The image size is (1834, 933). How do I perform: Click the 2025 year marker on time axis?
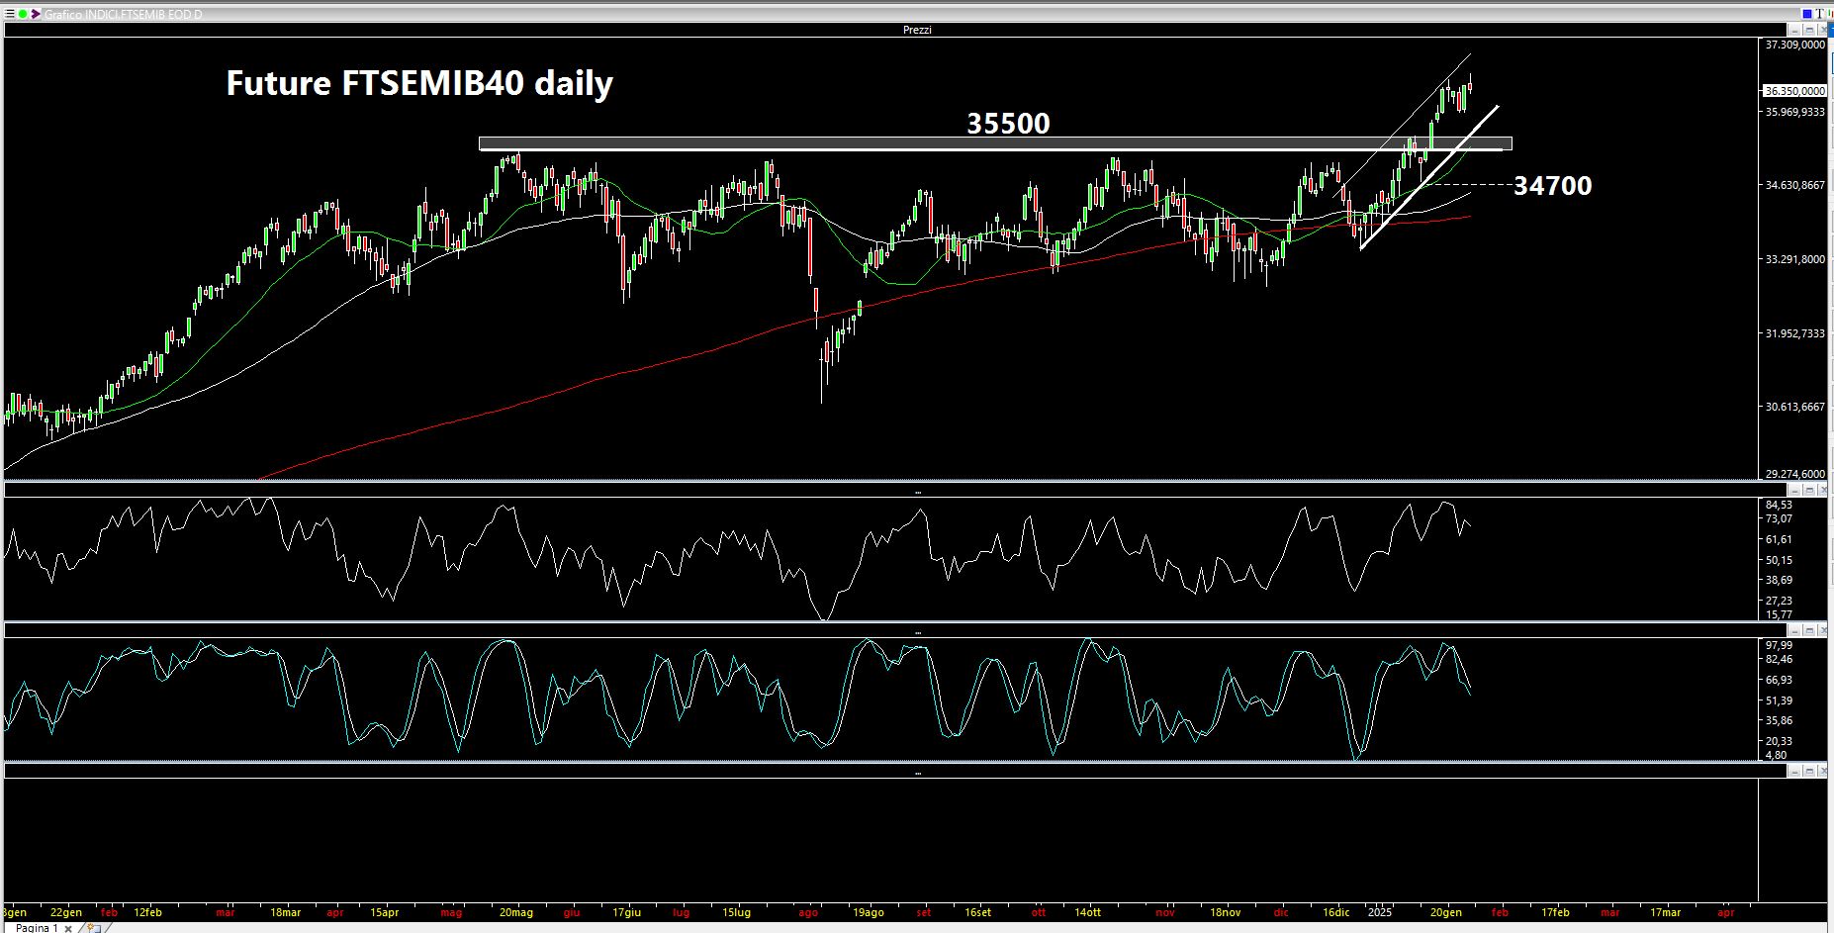[1379, 912]
